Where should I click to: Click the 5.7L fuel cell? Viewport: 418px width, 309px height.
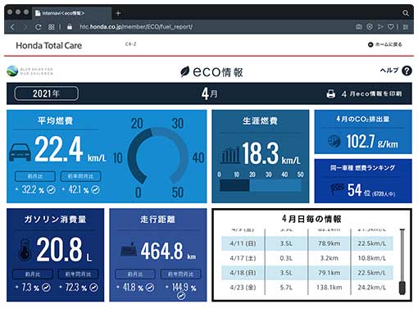click(286, 288)
